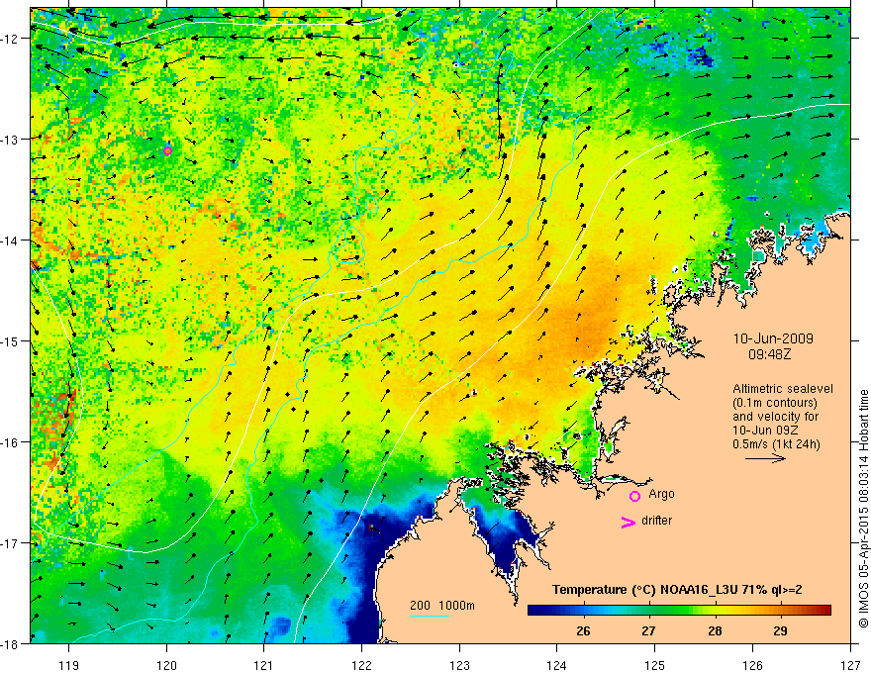Click the '09:48Z' time label
Screen dimensions: 871x673
[x=770, y=354]
